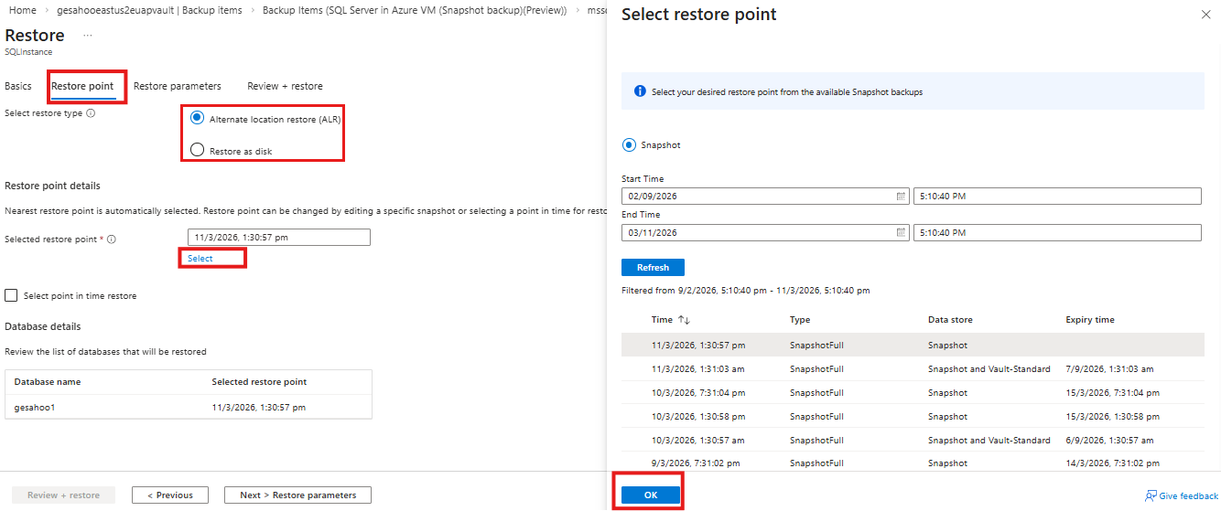Click the Data store column header

[950, 320]
